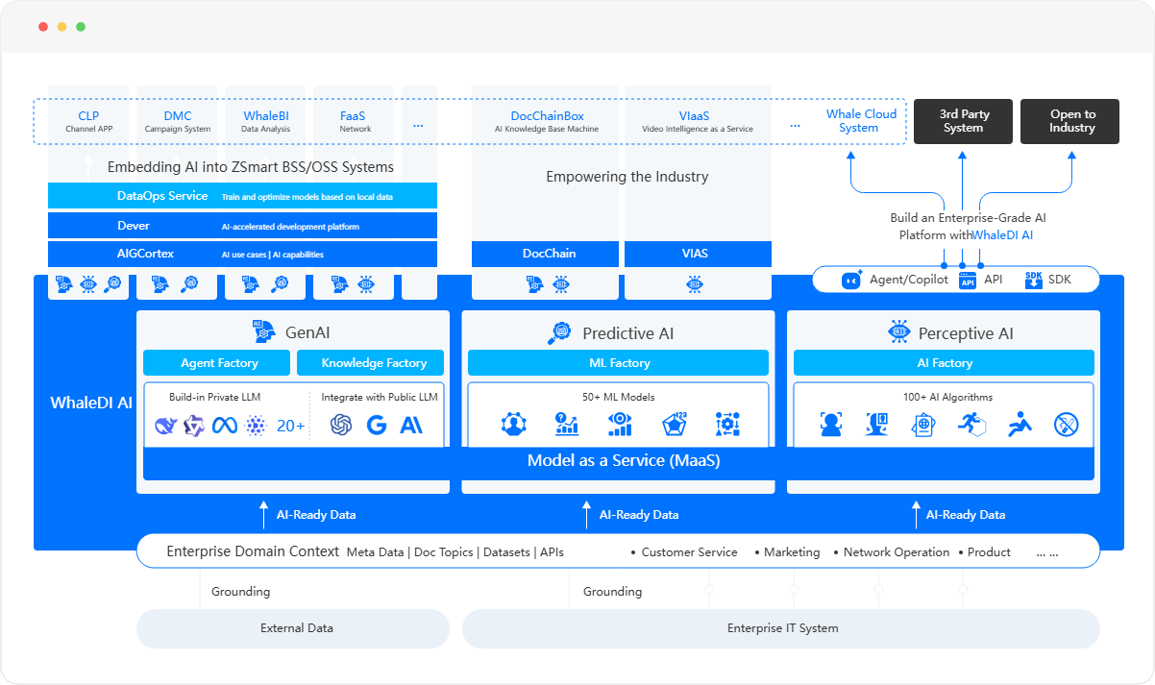
Task: Click the Predictive AI magnifier icon
Action: tap(559, 332)
